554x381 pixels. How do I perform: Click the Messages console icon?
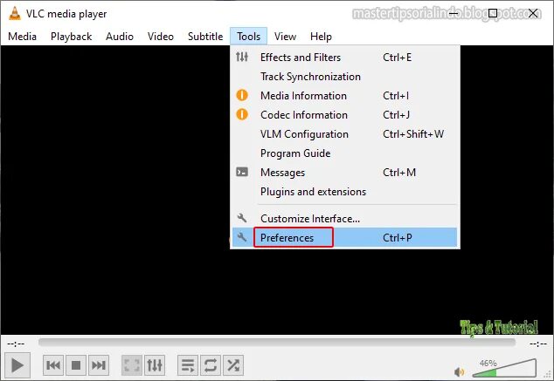point(242,172)
